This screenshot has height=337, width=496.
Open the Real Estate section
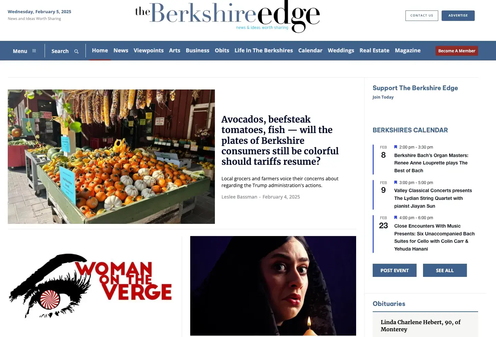click(374, 50)
